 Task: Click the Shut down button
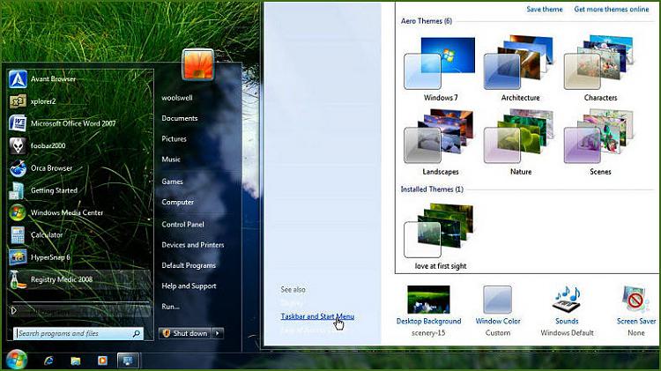(185, 333)
